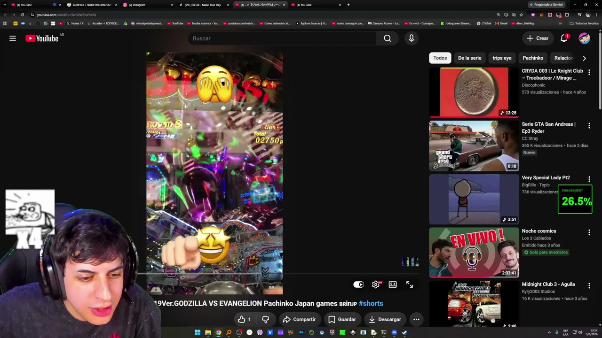
Task: Open options for the GTA San Andreas video
Action: click(589, 125)
